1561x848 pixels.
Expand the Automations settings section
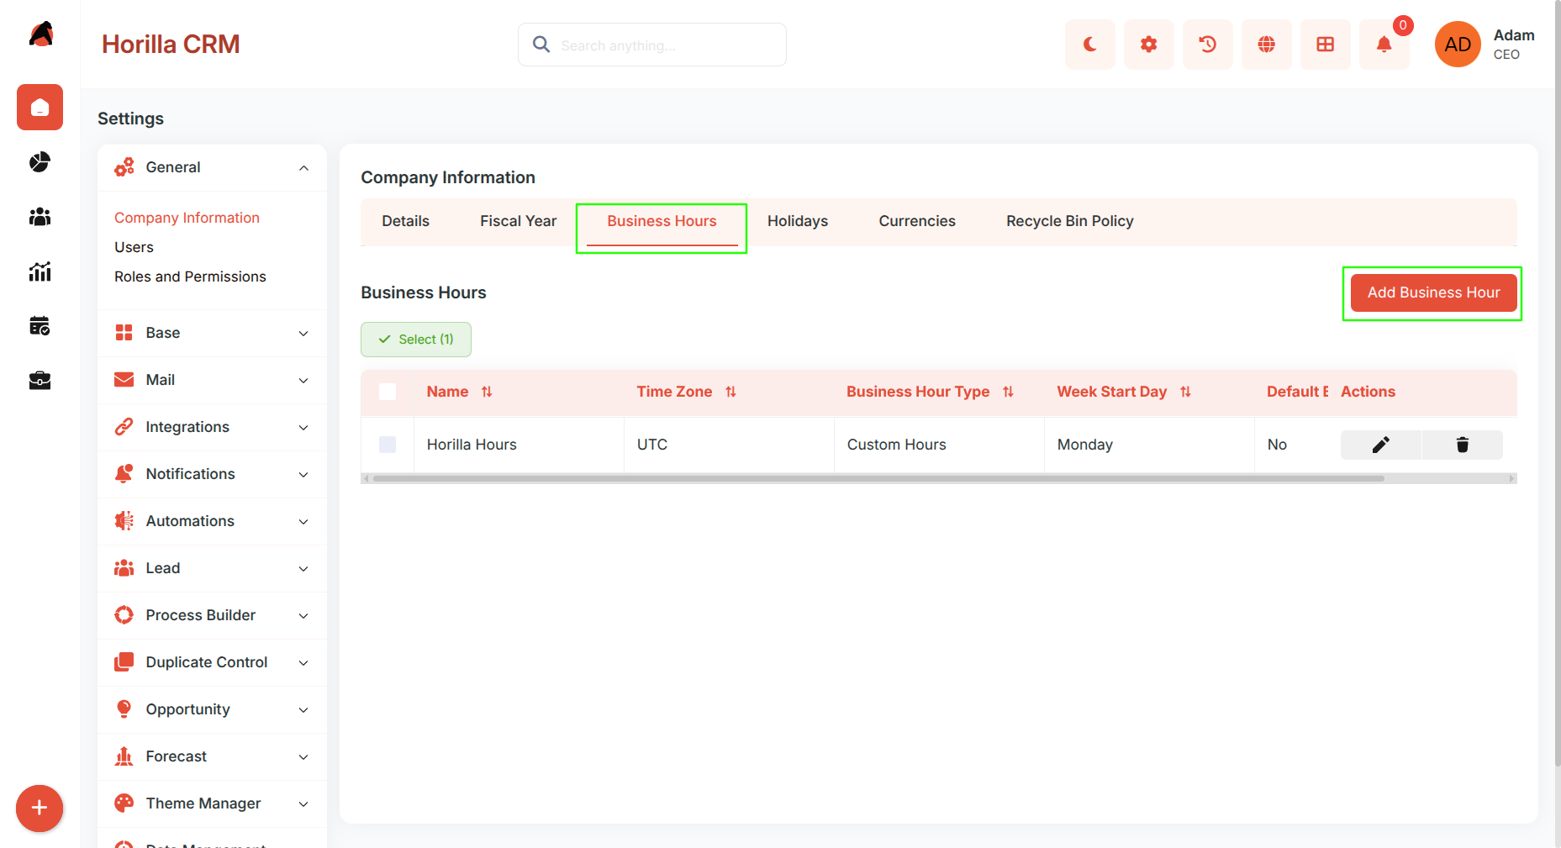tap(212, 521)
